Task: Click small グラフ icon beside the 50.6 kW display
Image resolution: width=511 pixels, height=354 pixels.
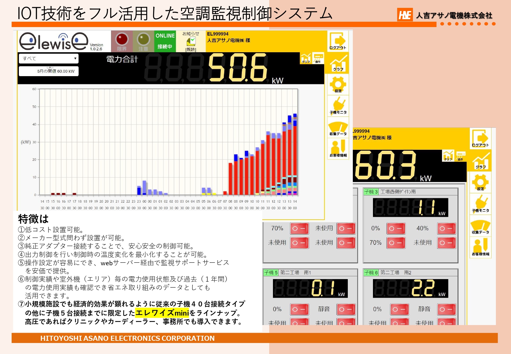Action: click(x=306, y=58)
